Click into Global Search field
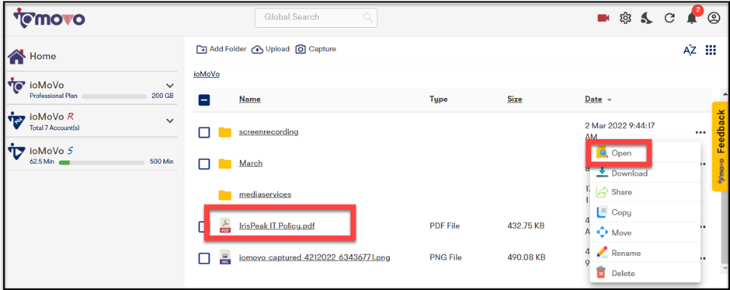This screenshot has width=730, height=290. click(x=315, y=18)
